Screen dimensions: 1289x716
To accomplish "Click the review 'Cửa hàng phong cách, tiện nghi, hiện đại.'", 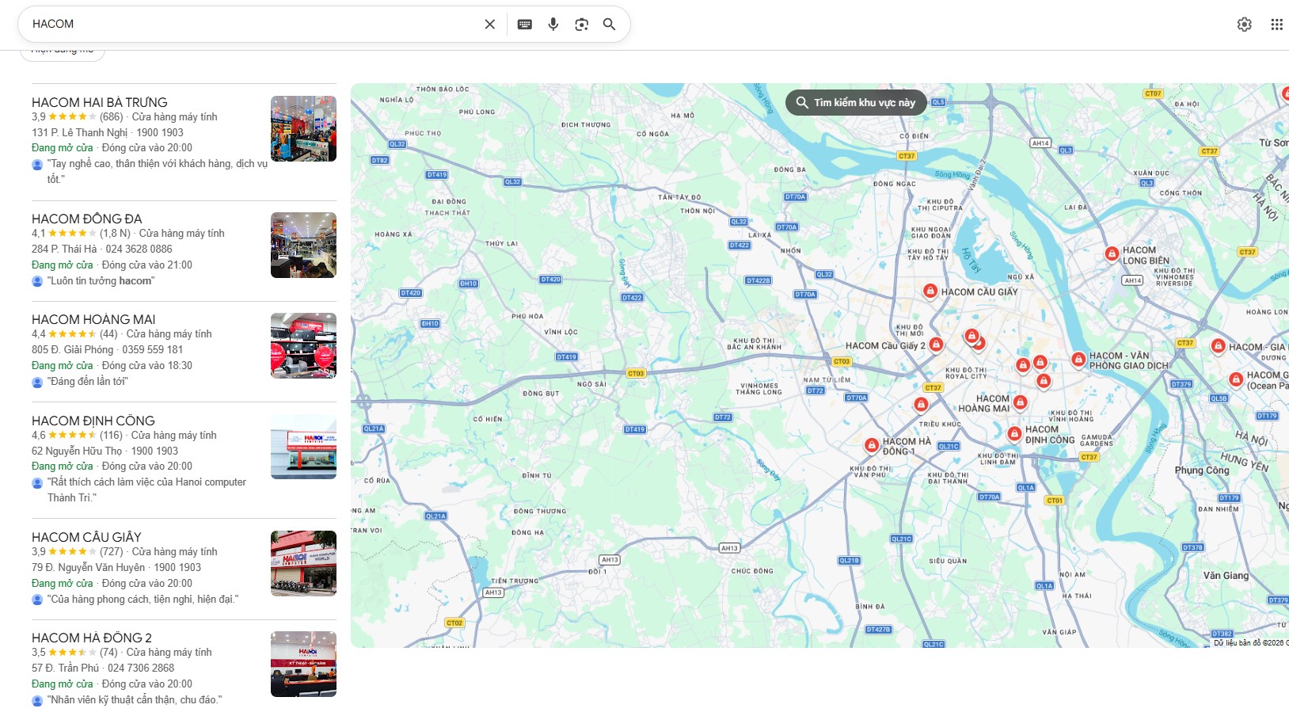I will click(143, 599).
